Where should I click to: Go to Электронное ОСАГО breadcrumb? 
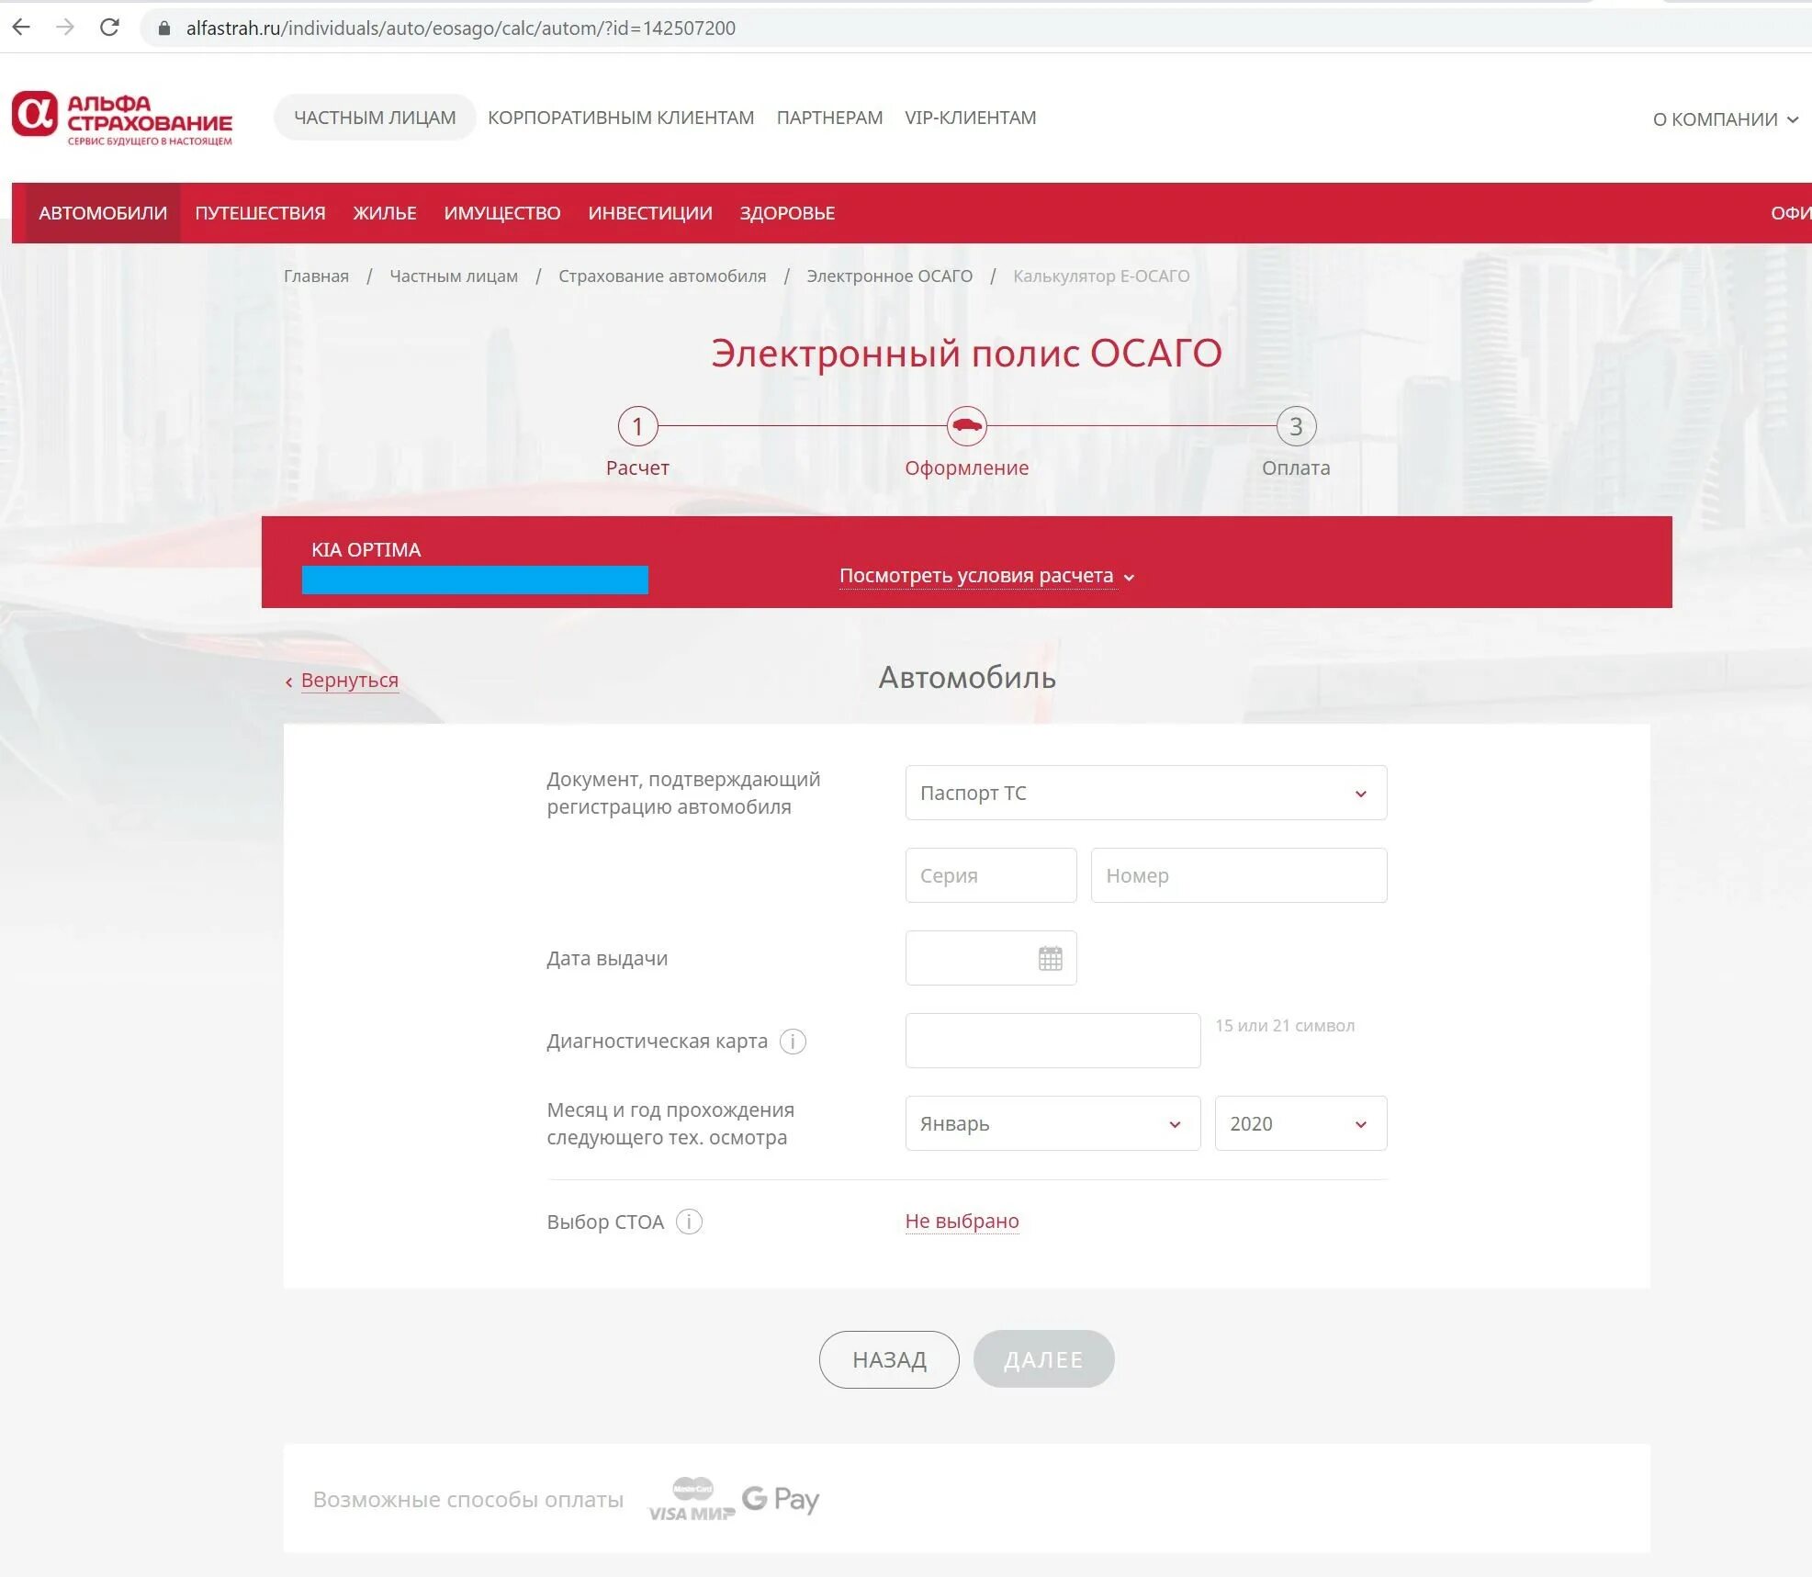coord(889,276)
